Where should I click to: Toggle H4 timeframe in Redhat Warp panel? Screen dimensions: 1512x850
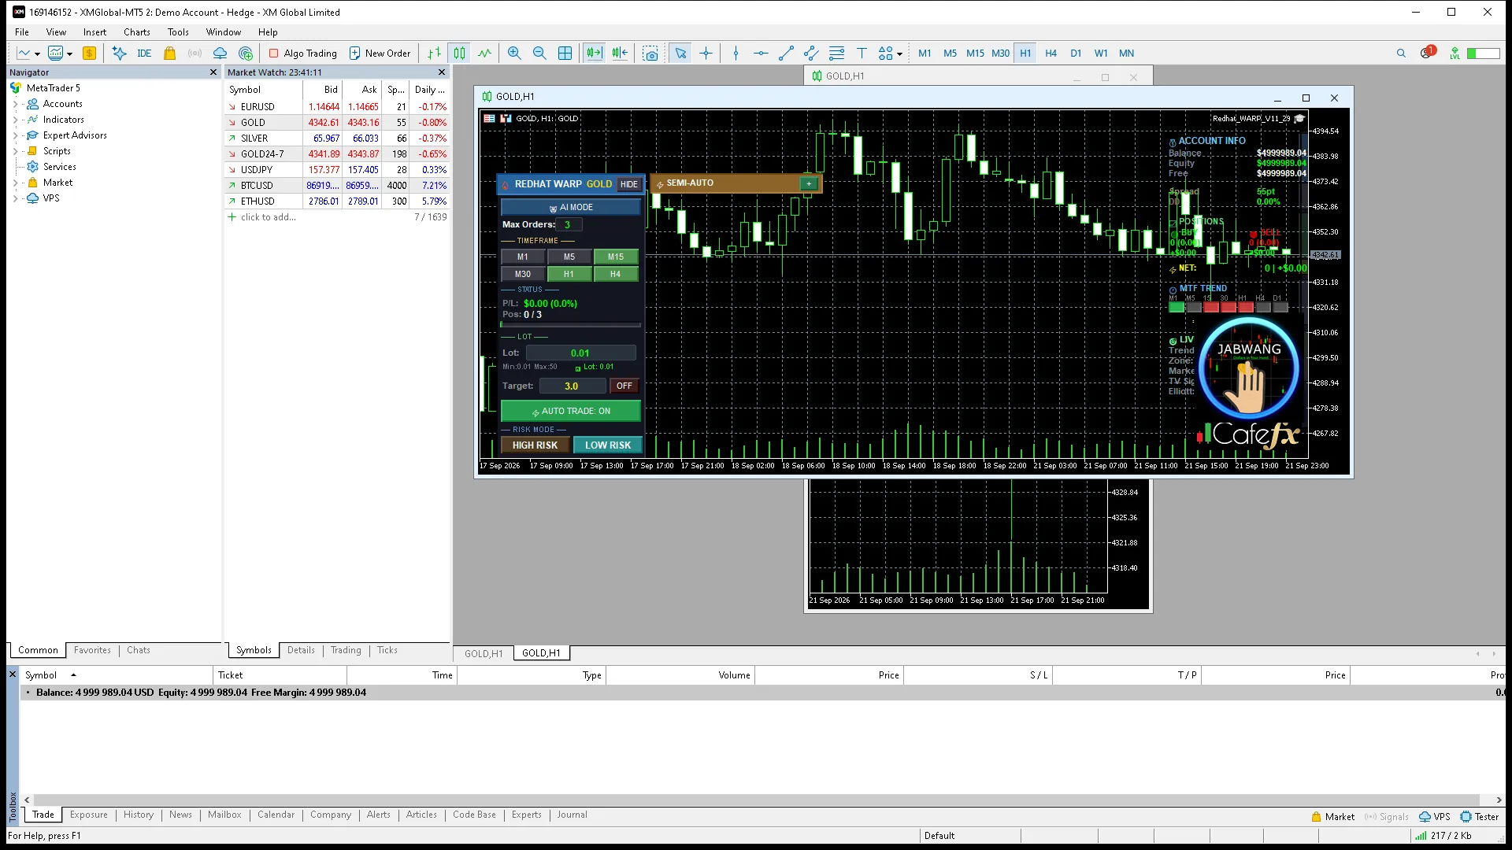pyautogui.click(x=616, y=274)
